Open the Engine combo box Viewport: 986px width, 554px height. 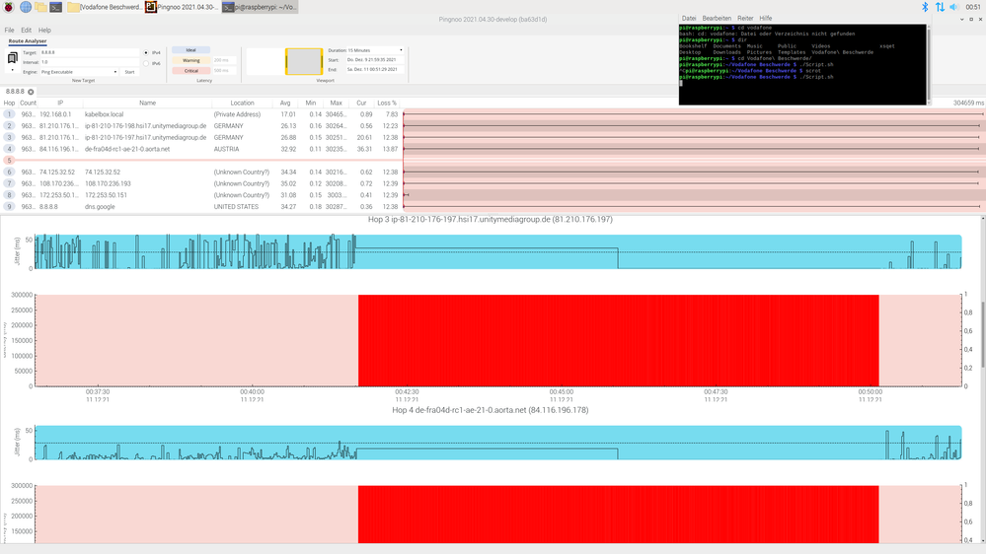(x=79, y=72)
